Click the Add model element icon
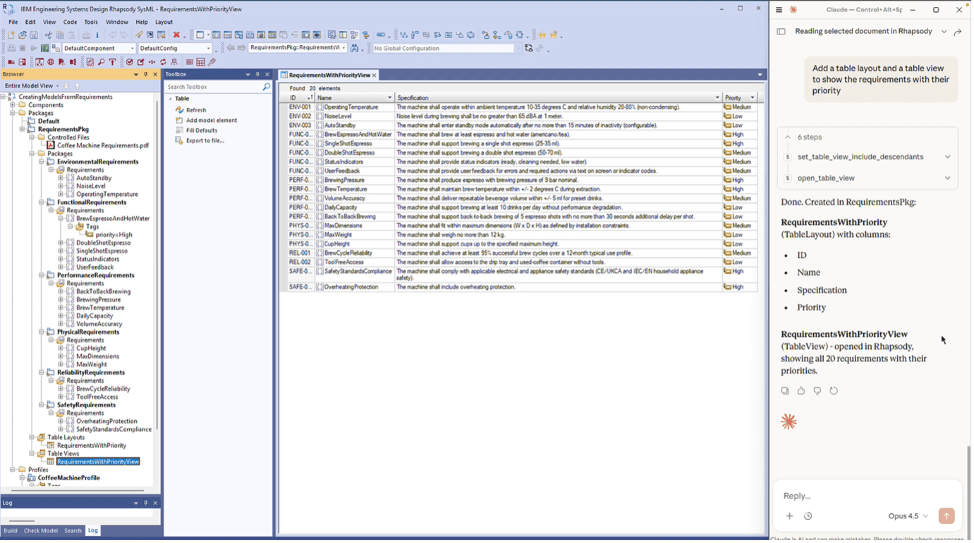The width and height of the screenshot is (974, 543). click(179, 121)
